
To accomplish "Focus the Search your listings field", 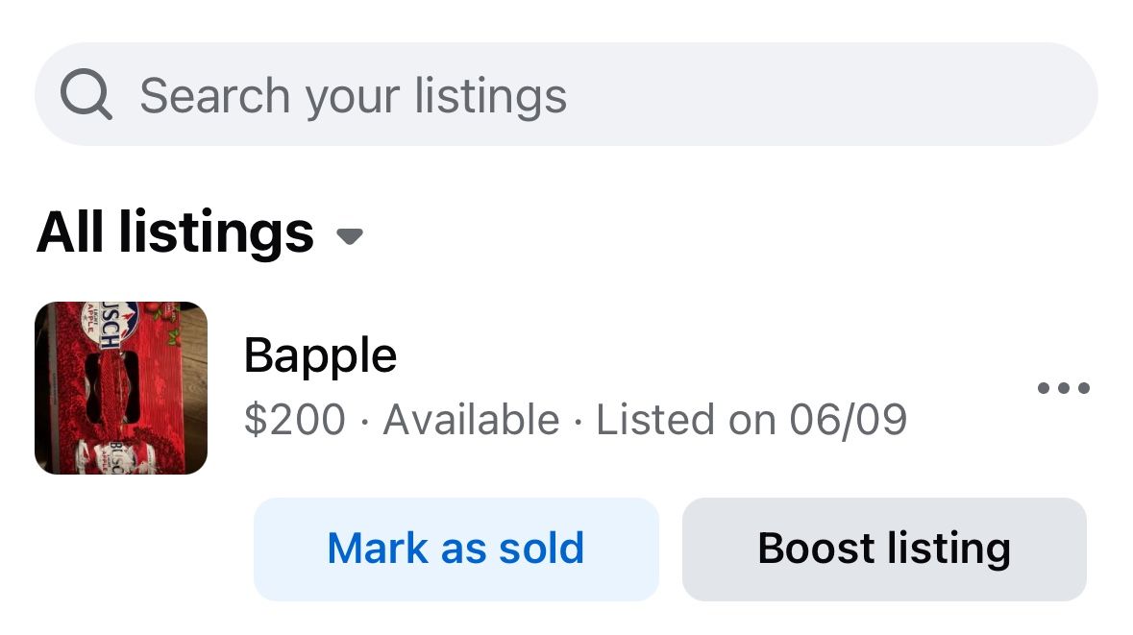I will coord(567,94).
